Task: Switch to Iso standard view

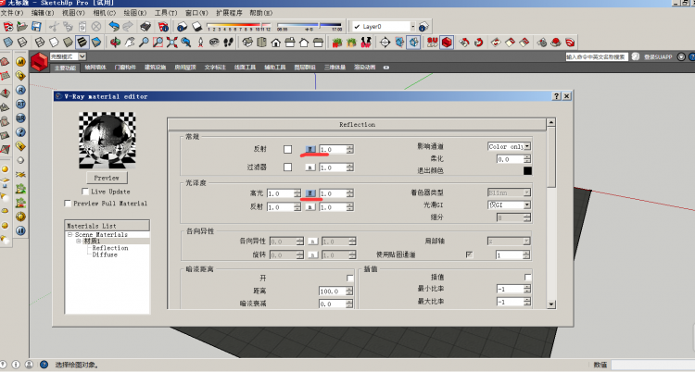Action: pos(247,42)
